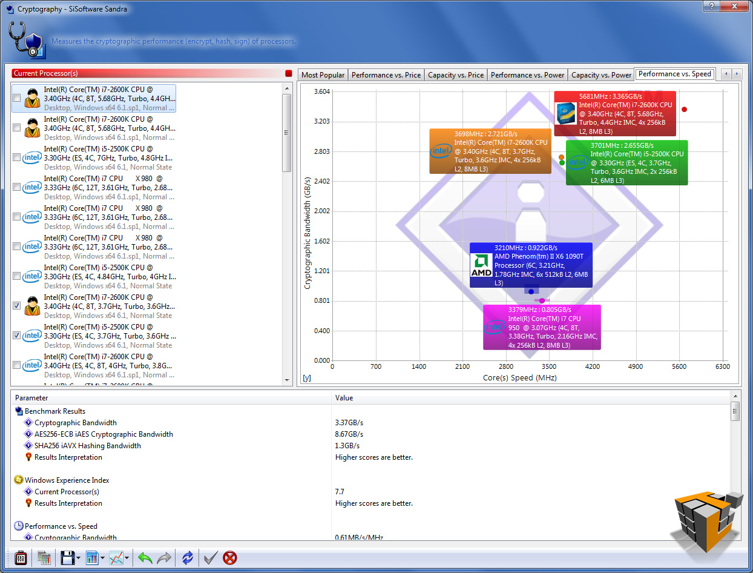Switch to the Performance vs. Power tab
Viewport: 753px width, 573px height.
[x=528, y=75]
